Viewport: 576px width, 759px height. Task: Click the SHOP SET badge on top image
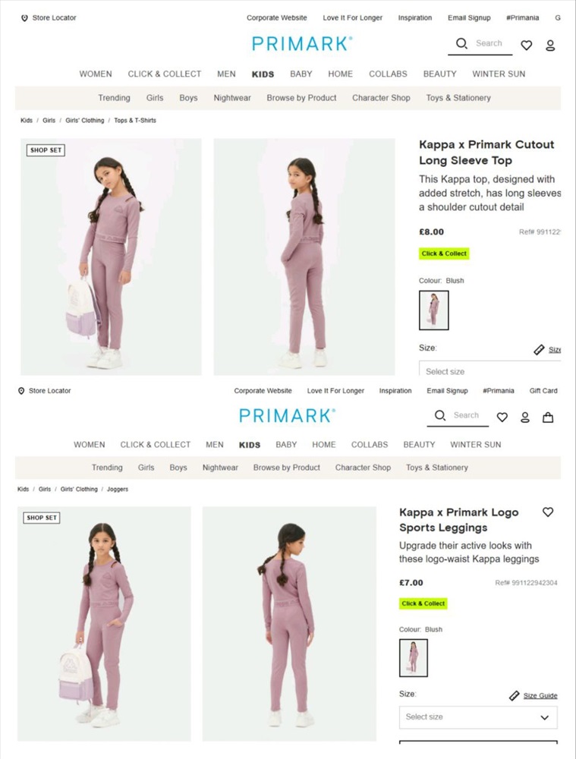pos(46,150)
